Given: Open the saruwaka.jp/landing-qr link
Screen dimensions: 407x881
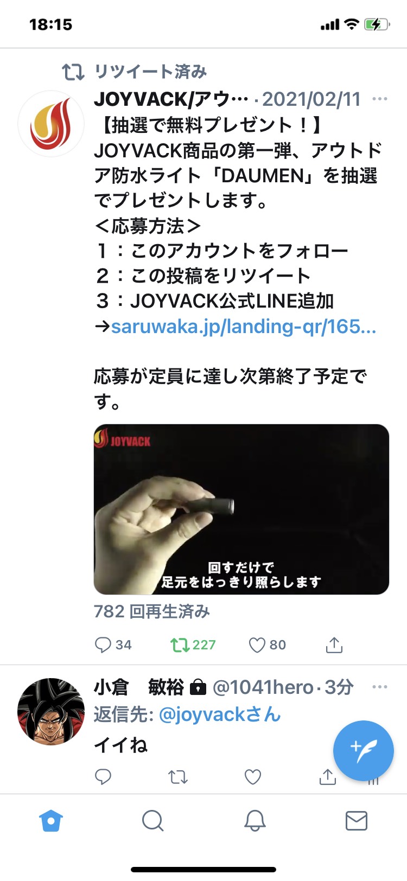Looking at the screenshot, I should click(244, 326).
